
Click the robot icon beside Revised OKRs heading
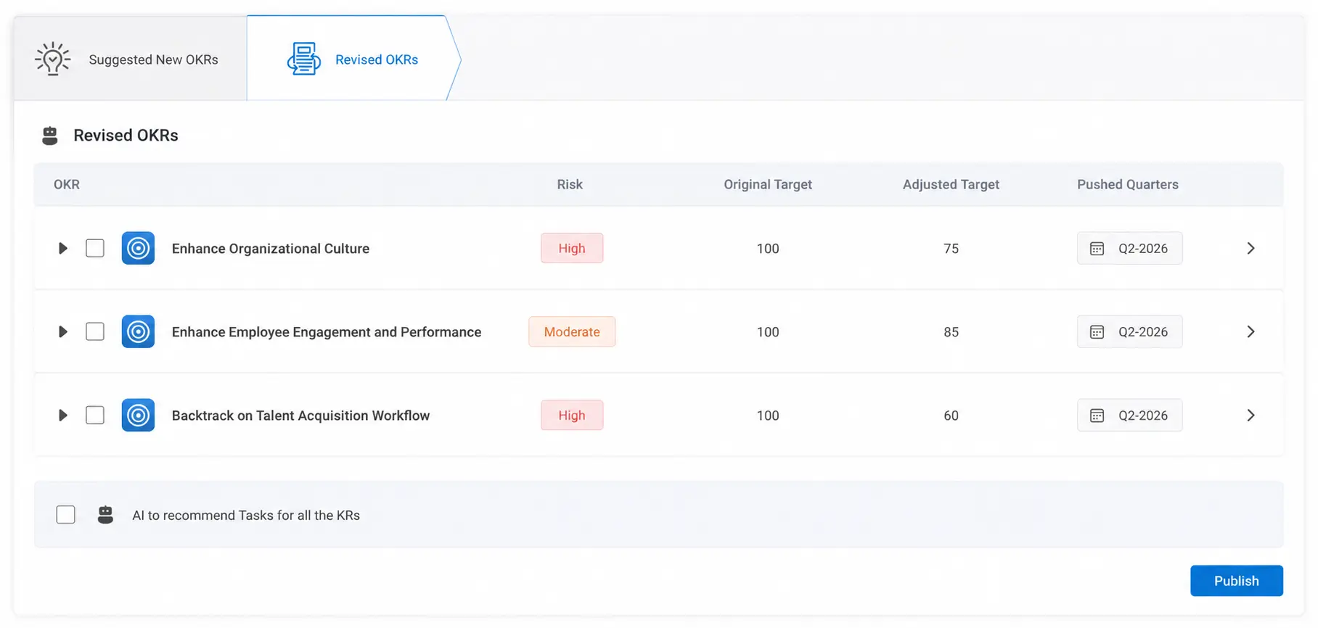[49, 136]
